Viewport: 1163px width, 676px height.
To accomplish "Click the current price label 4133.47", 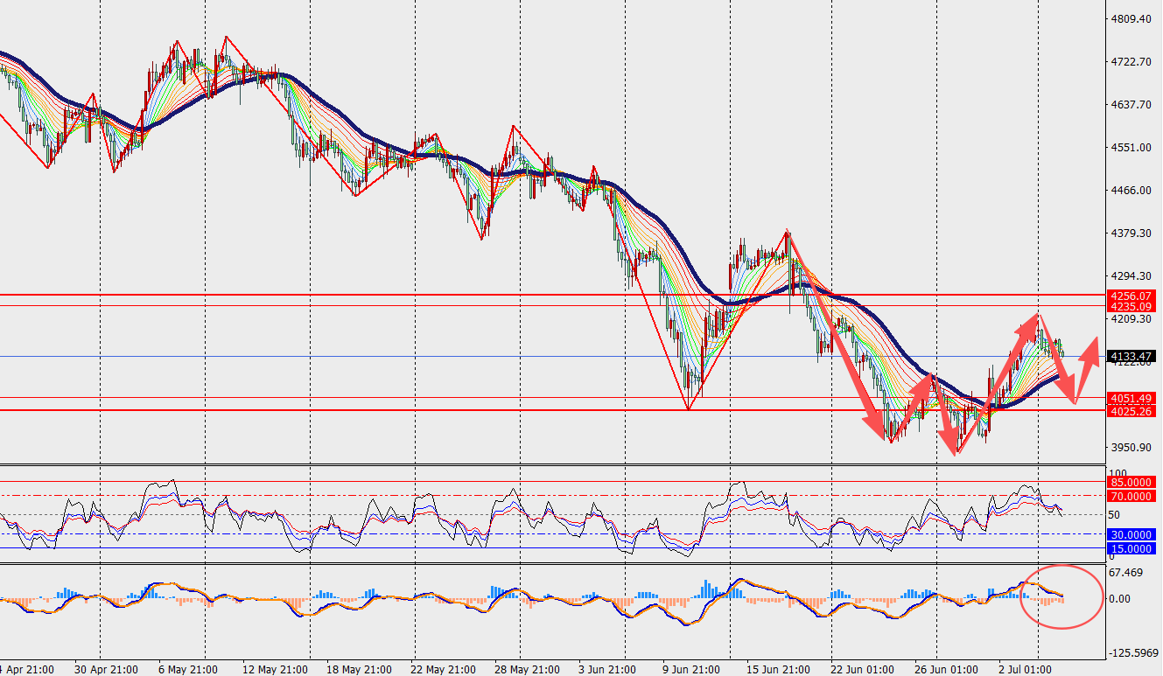I will (1131, 357).
